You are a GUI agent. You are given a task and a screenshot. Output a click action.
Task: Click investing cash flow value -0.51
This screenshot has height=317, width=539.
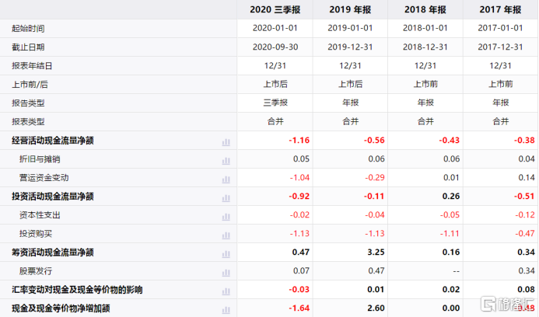pyautogui.click(x=524, y=197)
